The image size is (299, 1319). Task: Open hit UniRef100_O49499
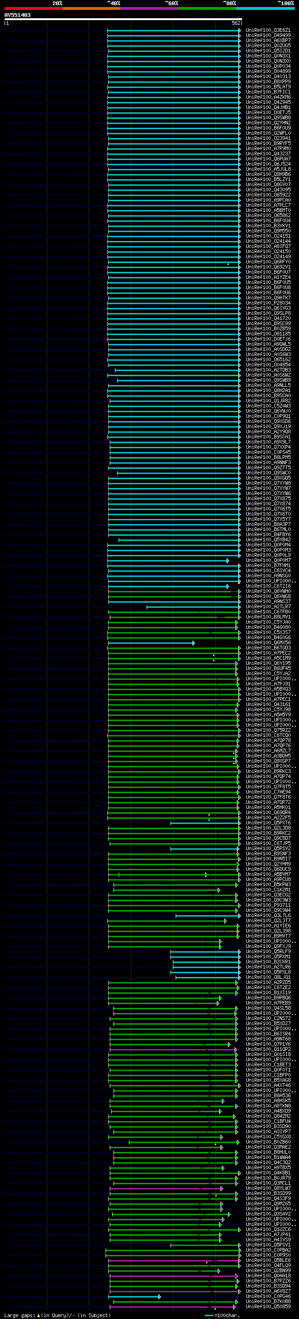[268, 36]
